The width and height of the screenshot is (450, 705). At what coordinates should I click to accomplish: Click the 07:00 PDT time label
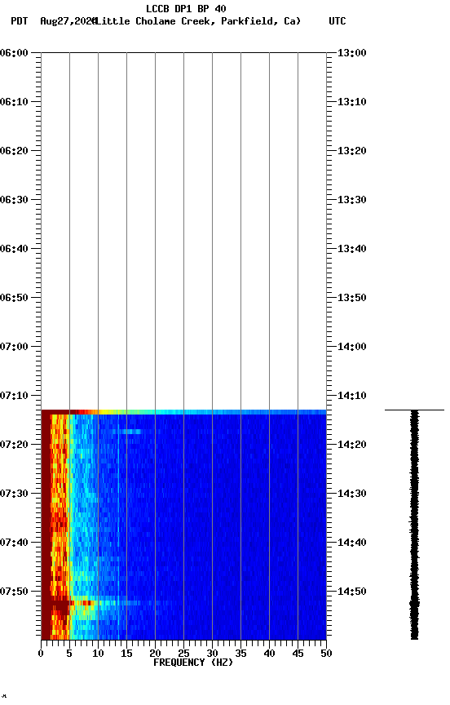click(14, 347)
